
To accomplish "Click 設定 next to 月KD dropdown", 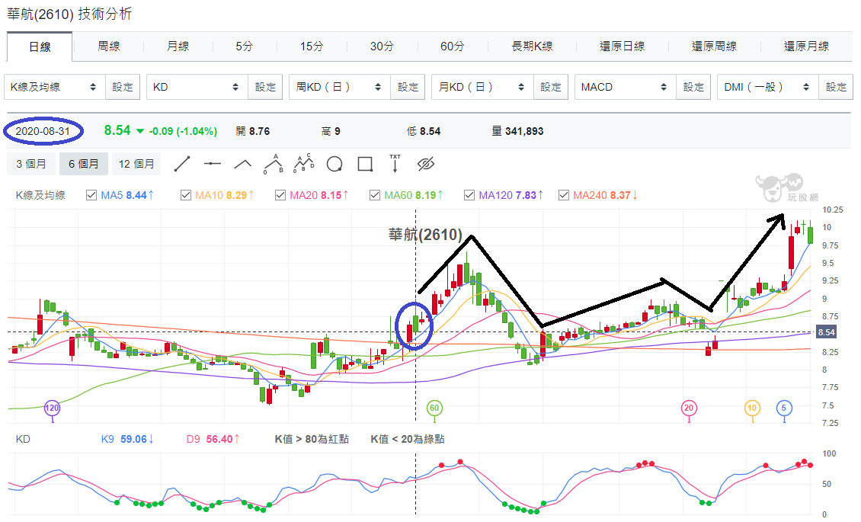I will click(551, 87).
